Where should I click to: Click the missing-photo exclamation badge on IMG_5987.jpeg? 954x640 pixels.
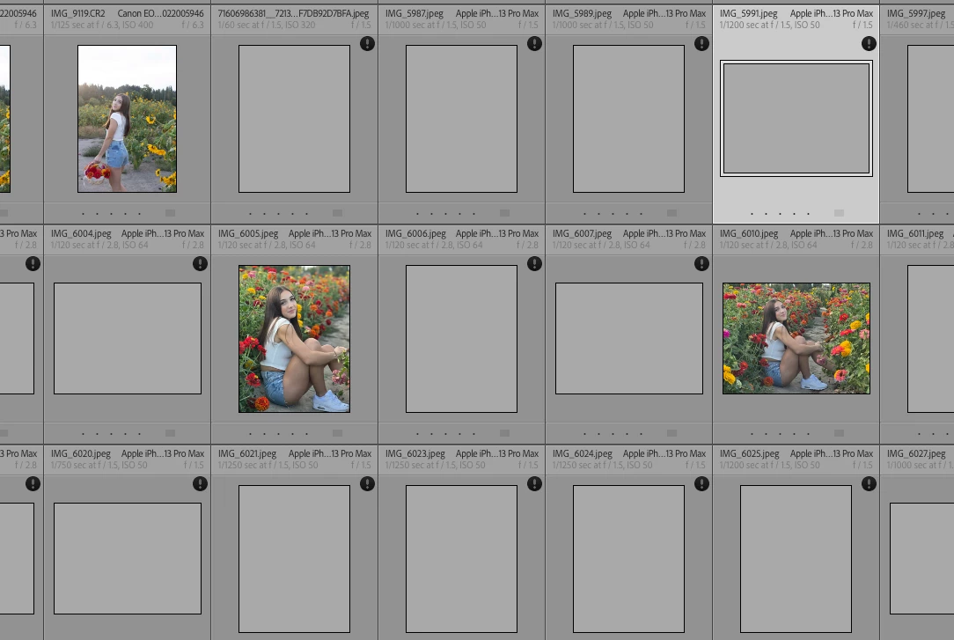click(535, 44)
